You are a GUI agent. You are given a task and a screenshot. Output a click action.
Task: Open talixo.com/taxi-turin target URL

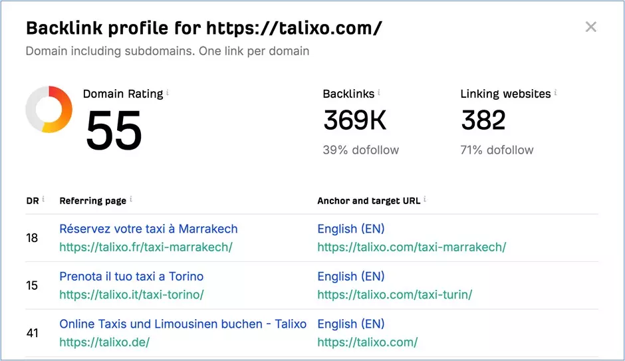[394, 295]
